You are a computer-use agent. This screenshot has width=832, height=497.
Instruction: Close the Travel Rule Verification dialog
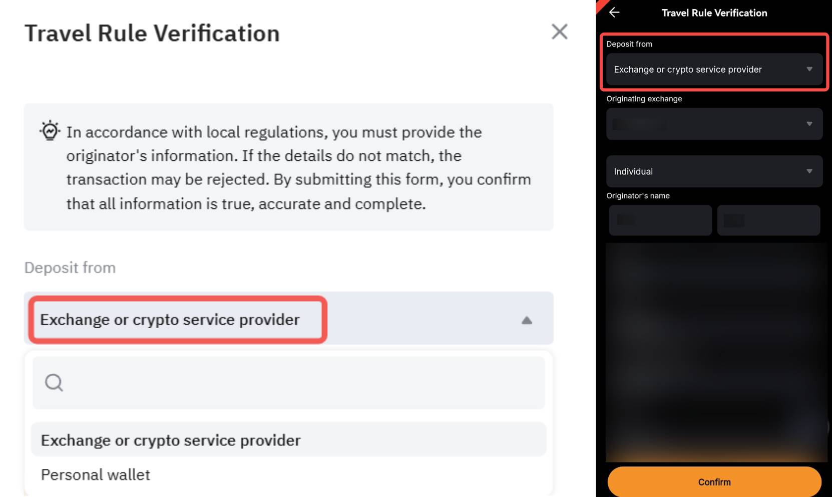(559, 32)
